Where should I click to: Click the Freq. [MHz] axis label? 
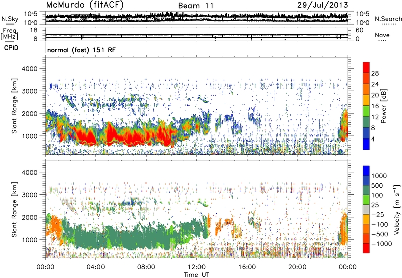[x=9, y=34]
